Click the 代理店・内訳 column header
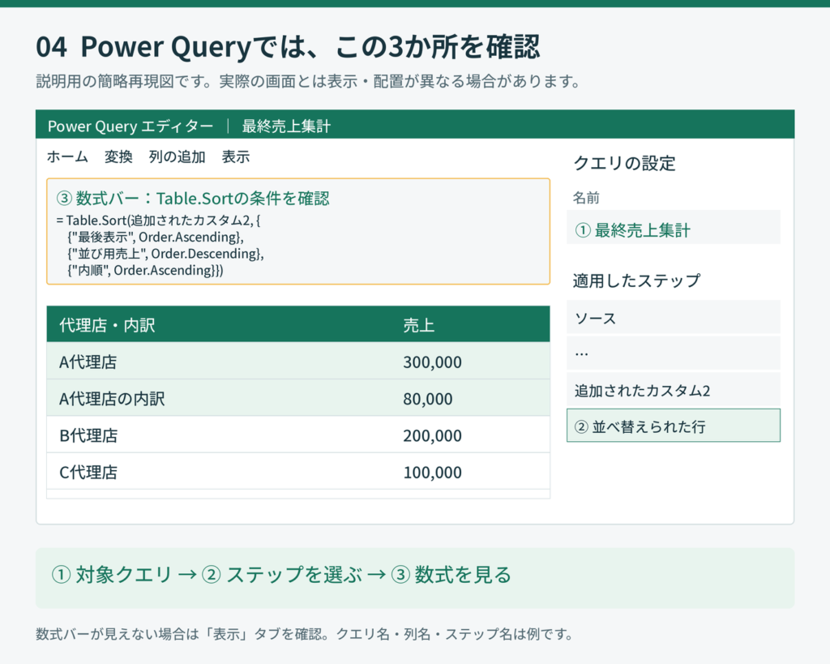Screen dimensions: 830x664 click(x=107, y=324)
